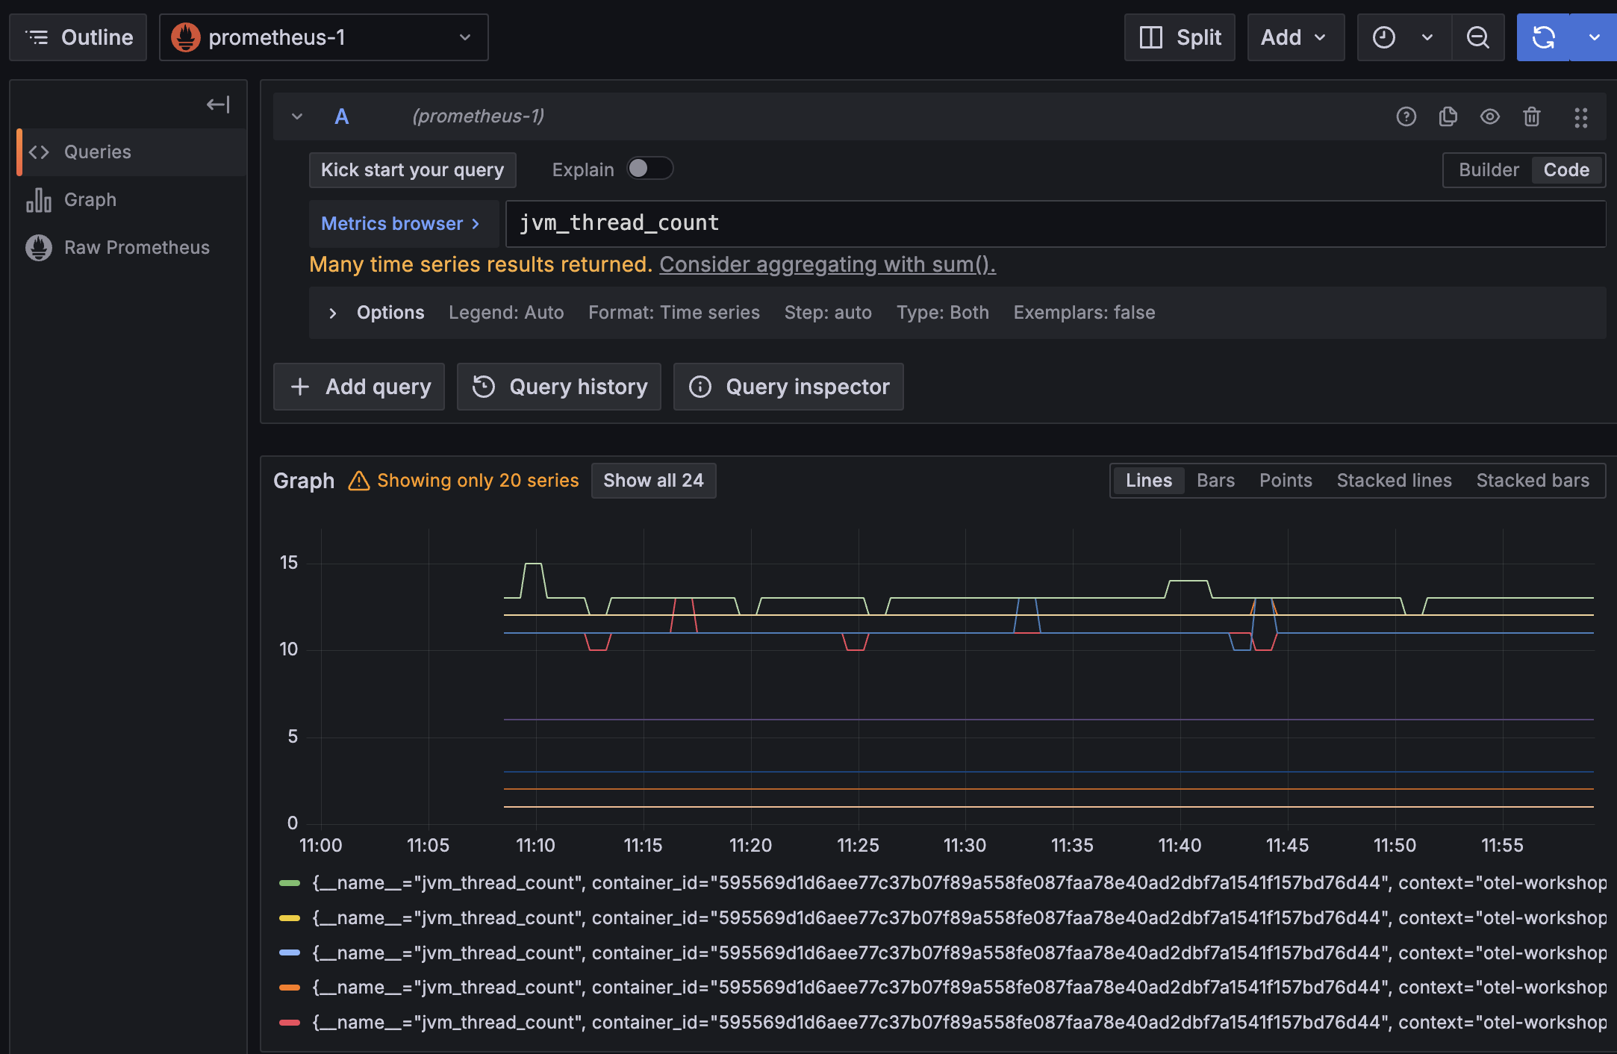1617x1054 pixels.
Task: Select the Stacked bars graph style
Action: [x=1532, y=481]
